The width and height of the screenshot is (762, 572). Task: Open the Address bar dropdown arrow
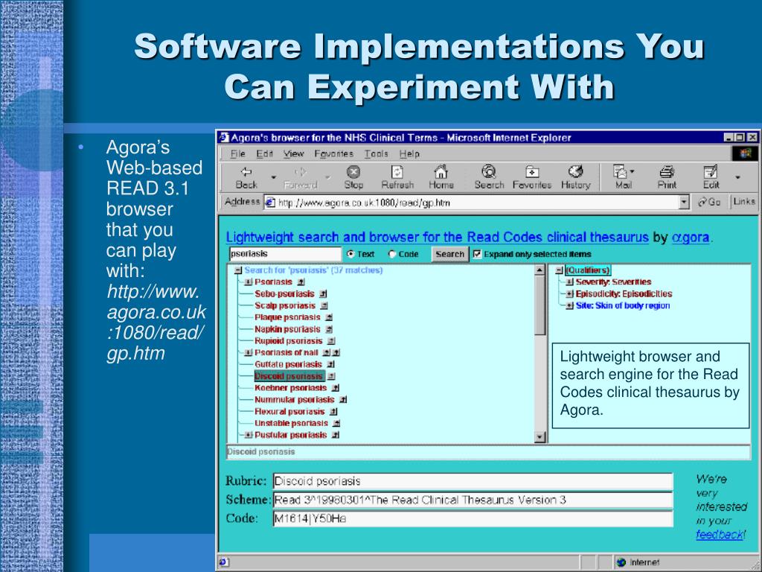tap(684, 202)
